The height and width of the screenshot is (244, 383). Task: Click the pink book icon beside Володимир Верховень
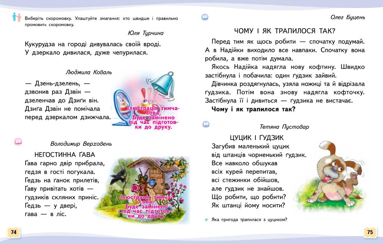tap(18, 142)
